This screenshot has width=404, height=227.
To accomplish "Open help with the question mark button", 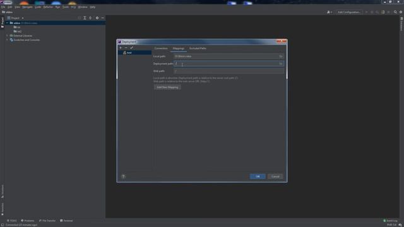I will [x=123, y=177].
